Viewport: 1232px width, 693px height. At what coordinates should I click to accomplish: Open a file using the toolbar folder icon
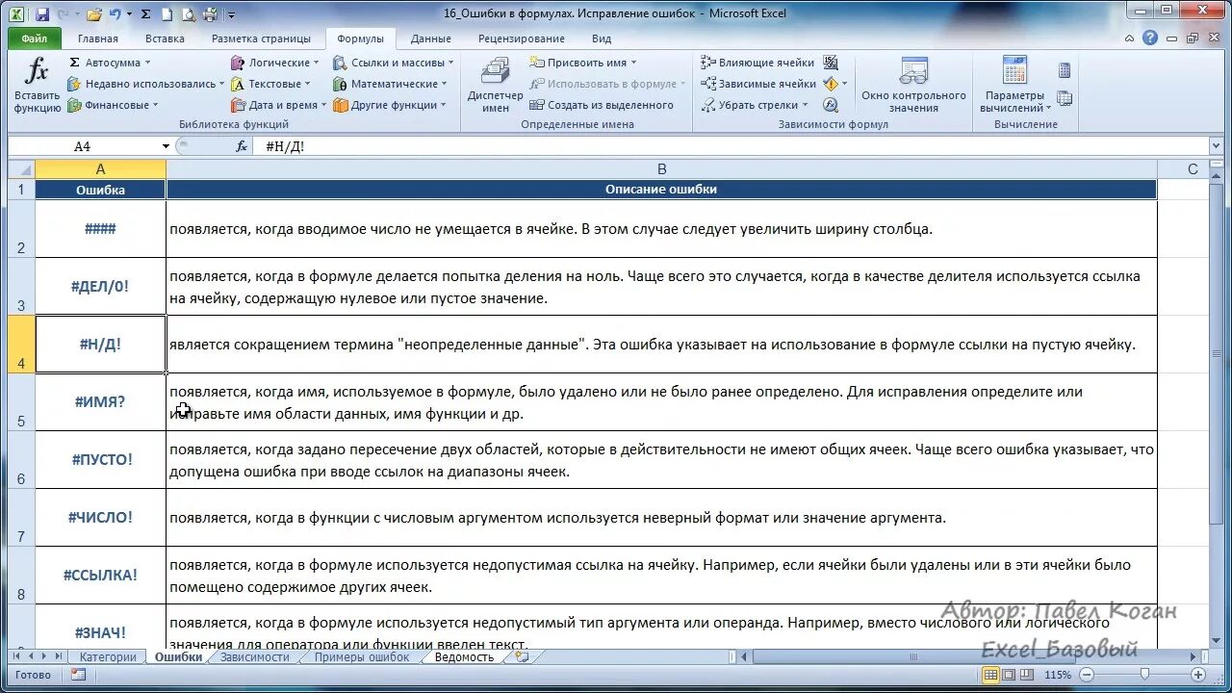[92, 14]
